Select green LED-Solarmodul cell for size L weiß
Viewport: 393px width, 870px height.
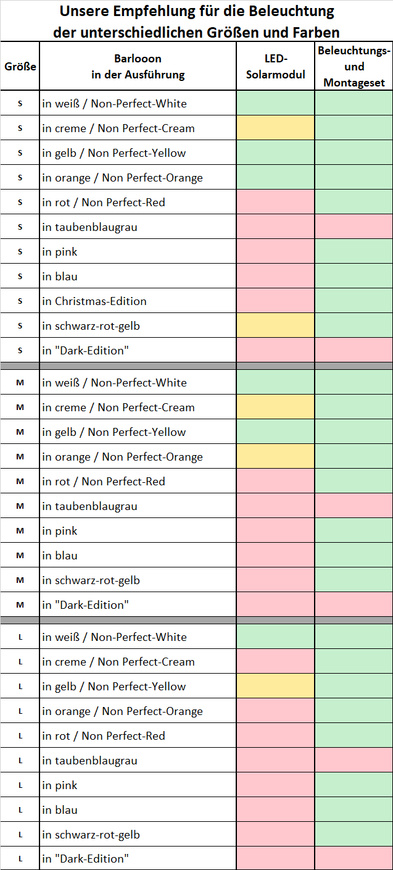[x=276, y=637]
